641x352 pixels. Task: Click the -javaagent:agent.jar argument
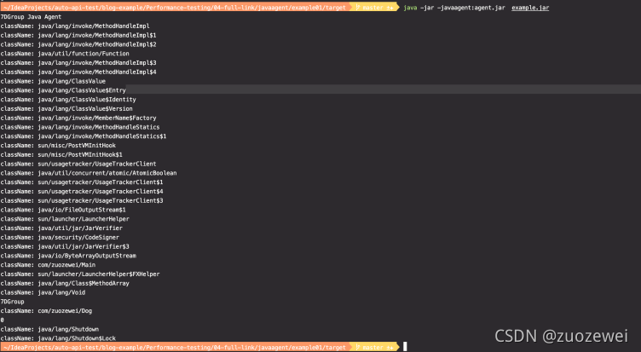471,8
